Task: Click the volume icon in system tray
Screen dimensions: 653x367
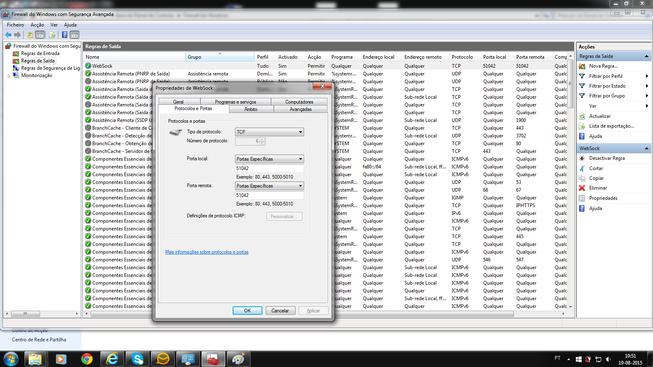Action: pos(608,359)
